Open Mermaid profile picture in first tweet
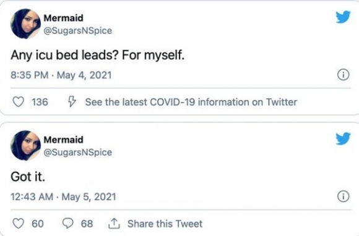 point(25,23)
